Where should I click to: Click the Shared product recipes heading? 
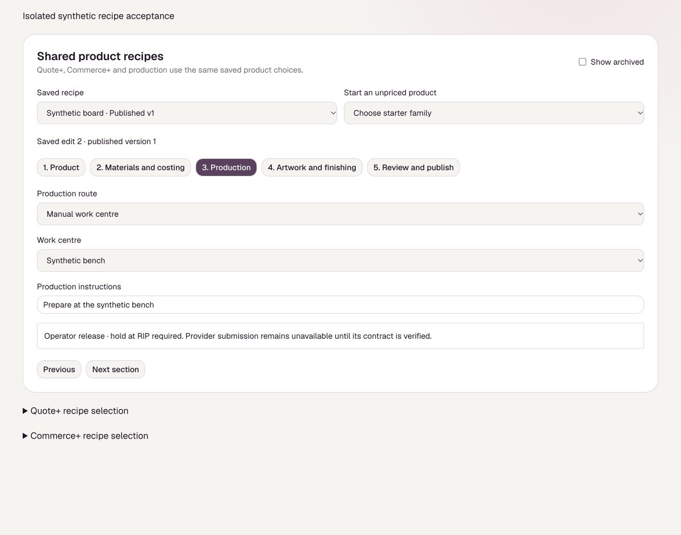click(x=100, y=56)
